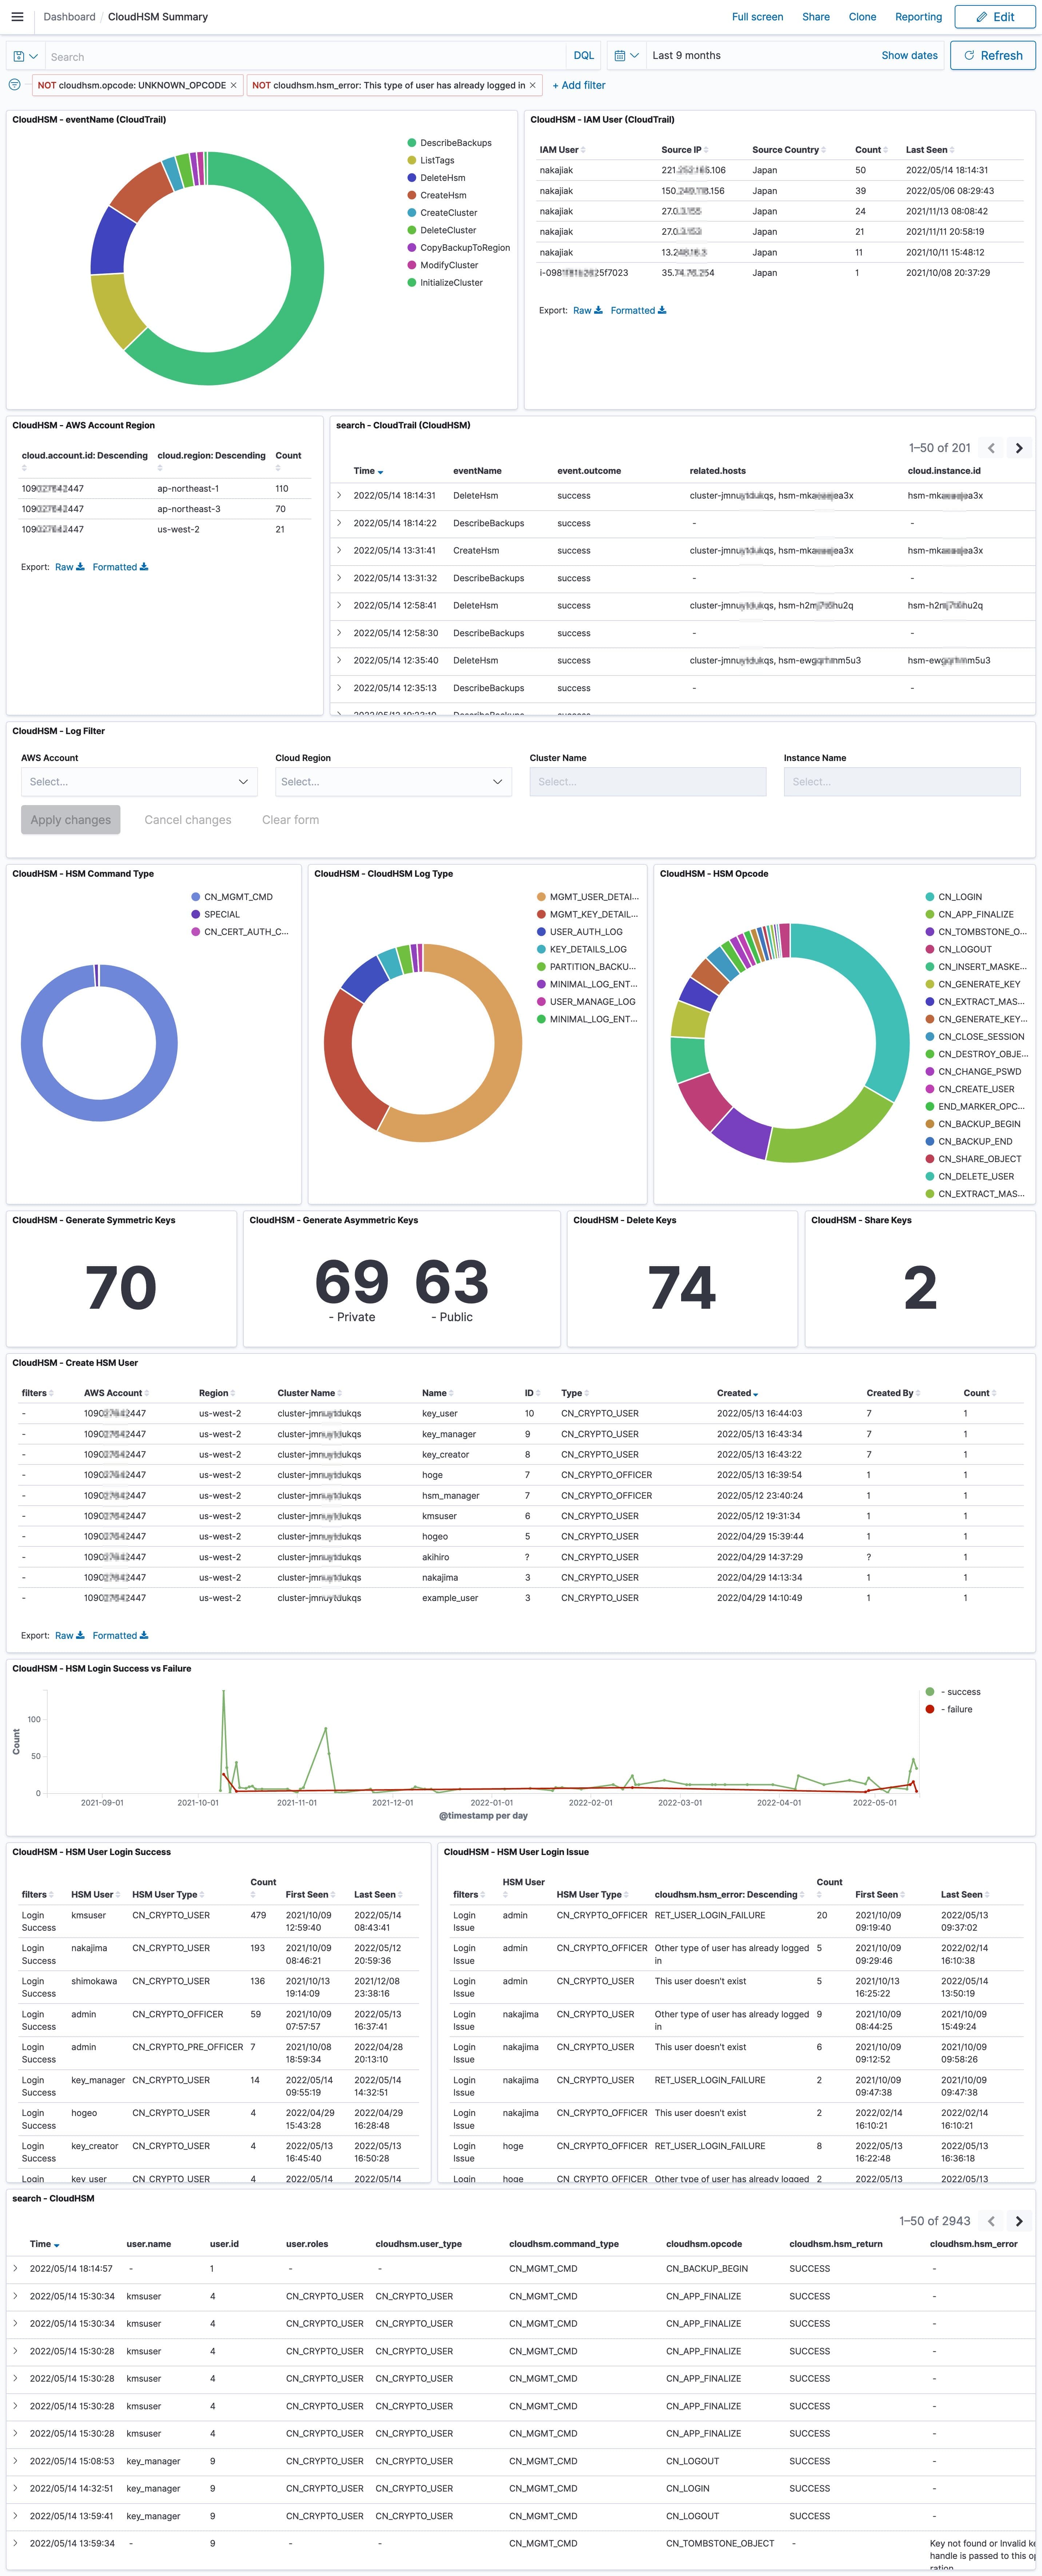
Task: Toggle the ListTags legend entry
Action: 431,161
